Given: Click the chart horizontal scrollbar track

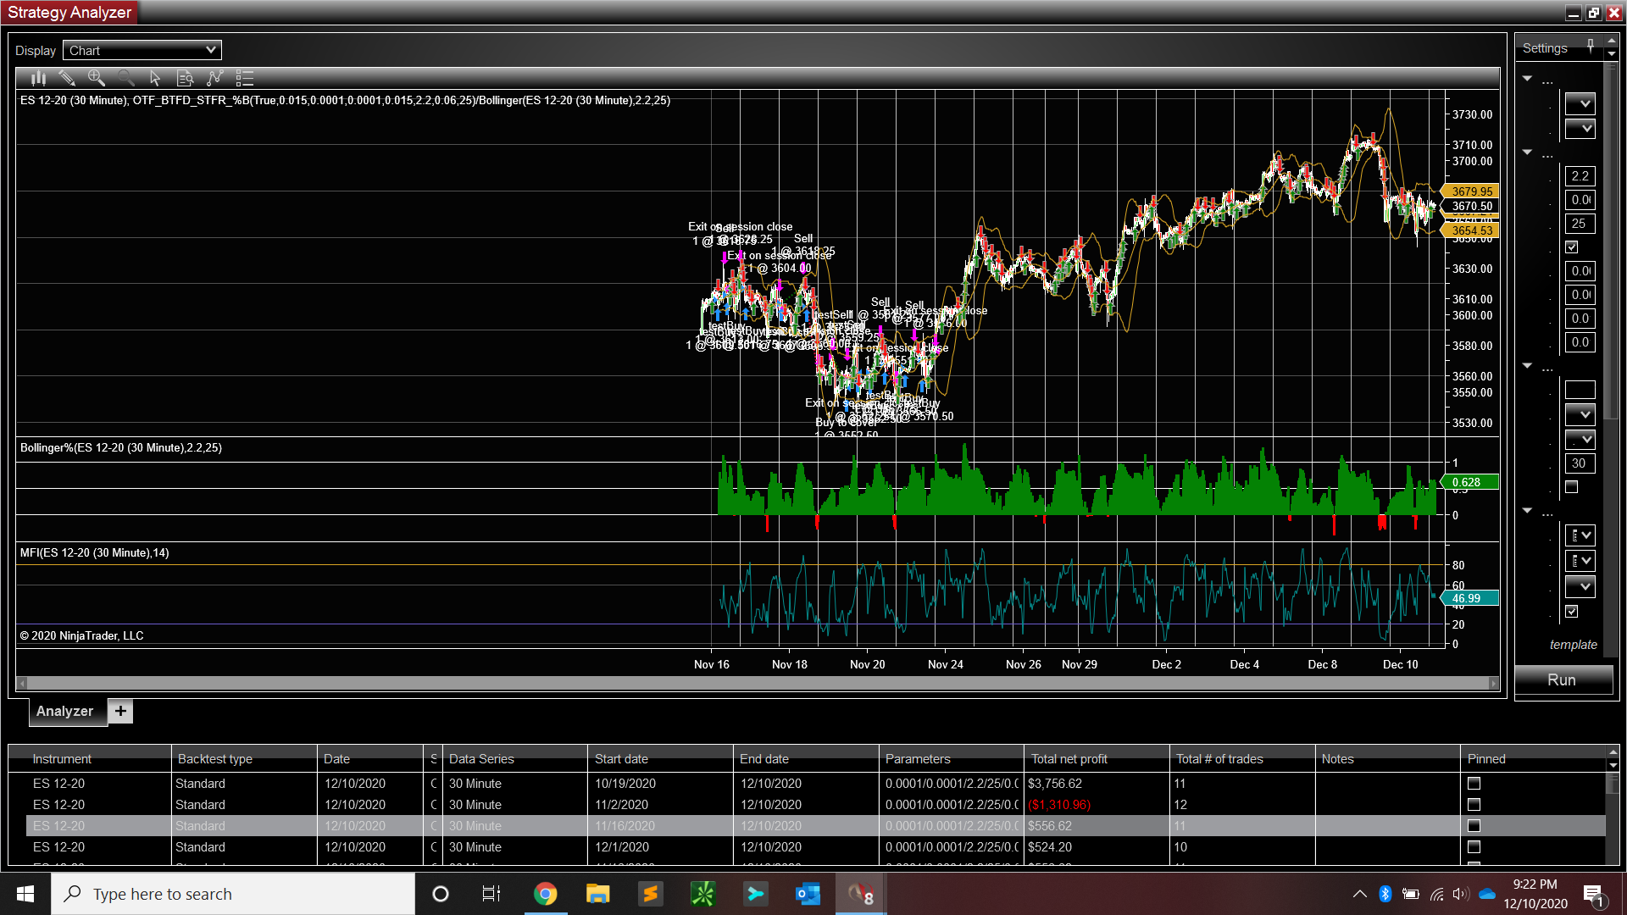Looking at the screenshot, I should click(757, 683).
